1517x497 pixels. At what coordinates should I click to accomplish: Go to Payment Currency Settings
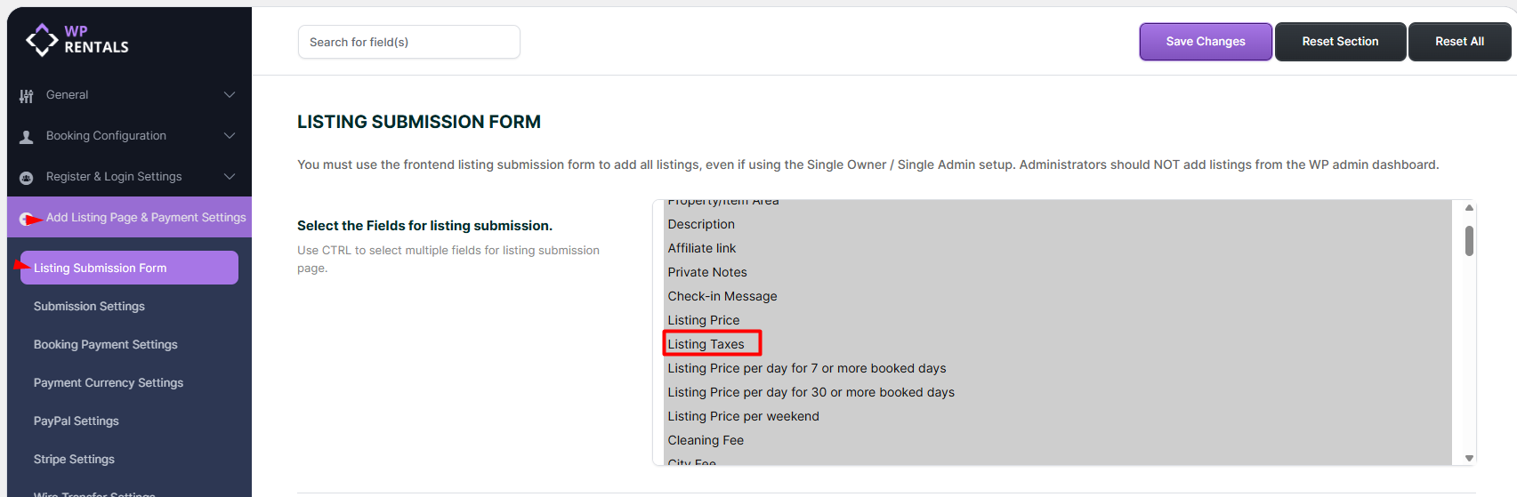click(x=109, y=382)
